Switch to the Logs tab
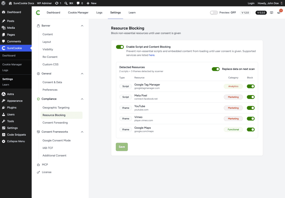285x198 pixels. [x=99, y=13]
